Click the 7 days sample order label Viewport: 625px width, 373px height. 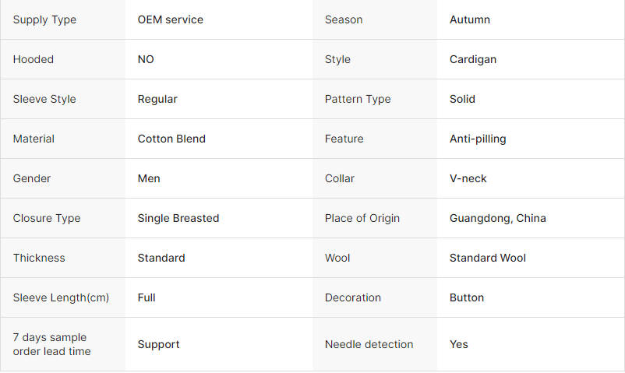click(51, 344)
